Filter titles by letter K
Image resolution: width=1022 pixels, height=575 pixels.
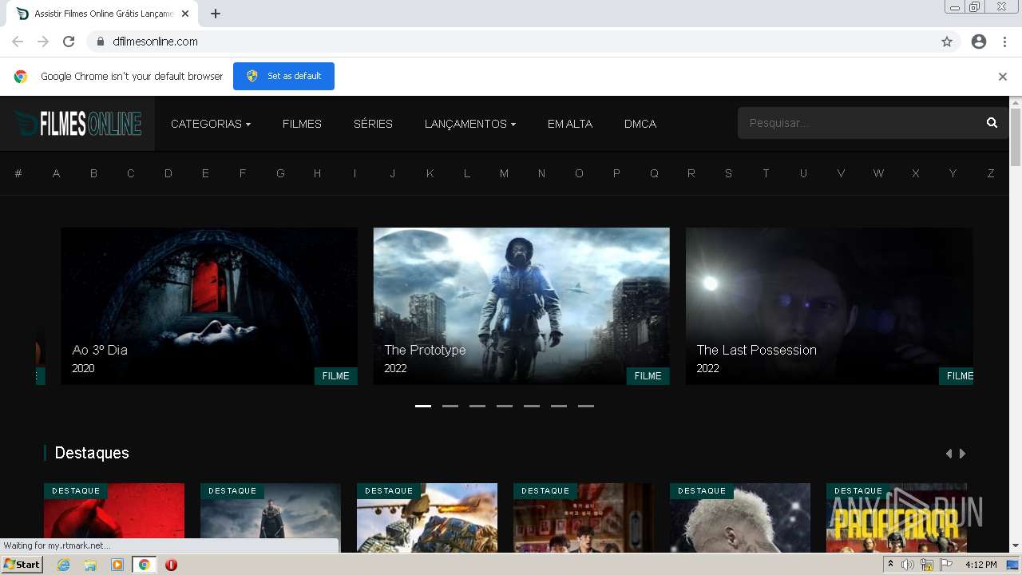click(x=430, y=173)
